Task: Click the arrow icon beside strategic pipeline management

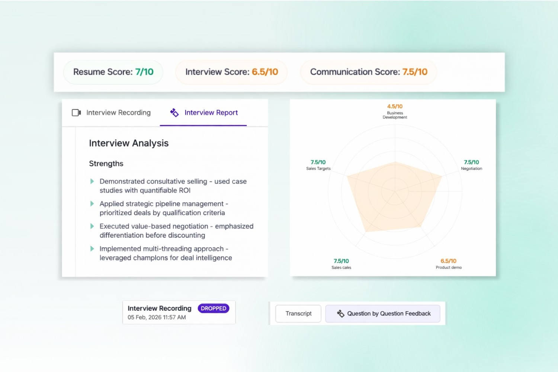Action: [x=92, y=203]
